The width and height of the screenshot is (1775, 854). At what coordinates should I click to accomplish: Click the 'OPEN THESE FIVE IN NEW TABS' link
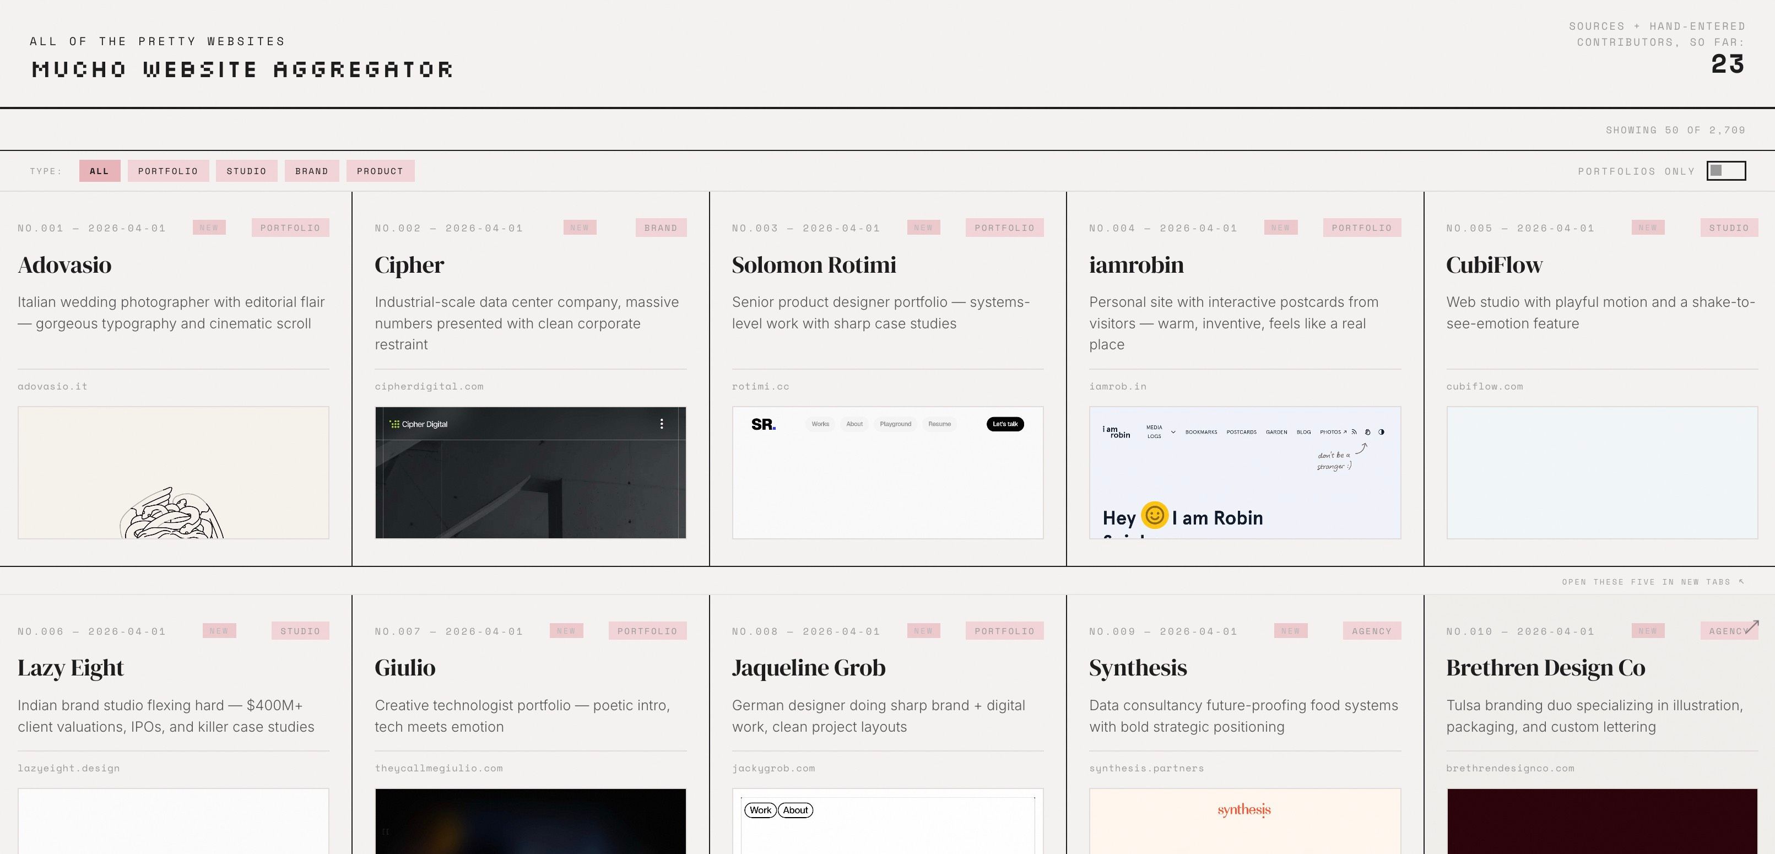click(x=1646, y=581)
